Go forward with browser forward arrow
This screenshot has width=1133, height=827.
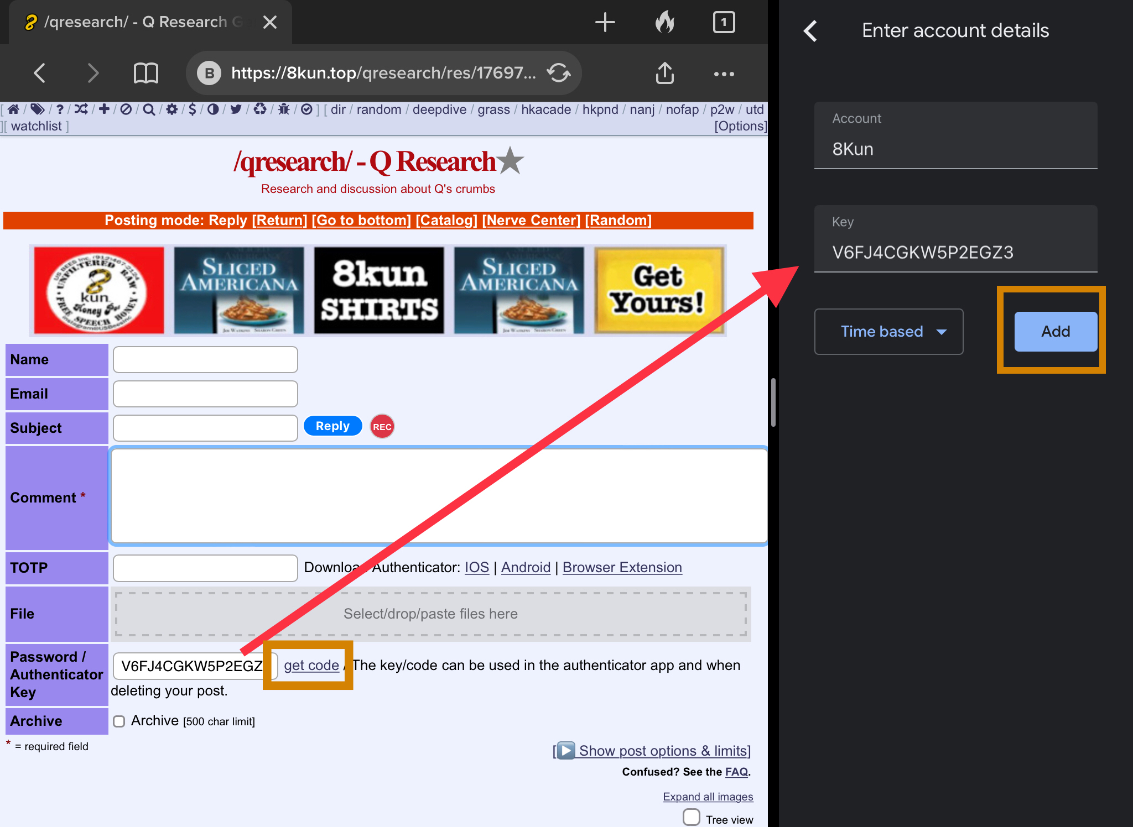click(x=93, y=73)
